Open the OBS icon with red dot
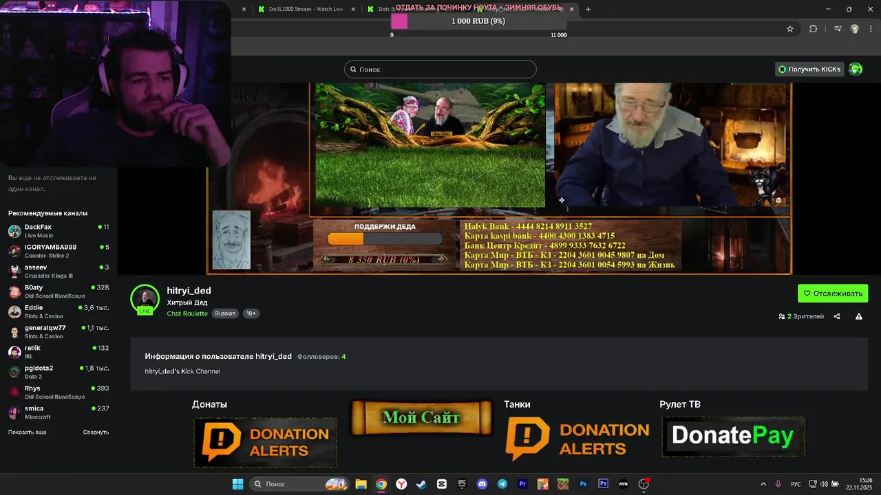This screenshot has width=881, height=495. 644,484
